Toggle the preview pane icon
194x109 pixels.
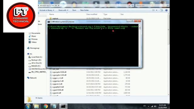pyautogui.click(x=161, y=10)
